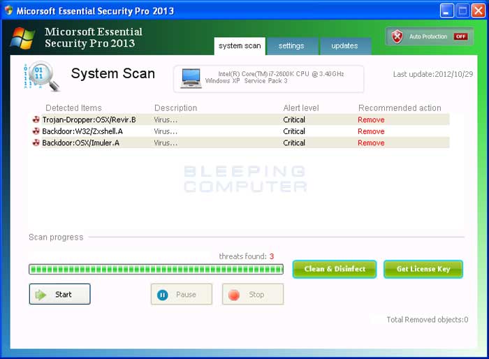Click the System Scan heading

pos(113,73)
